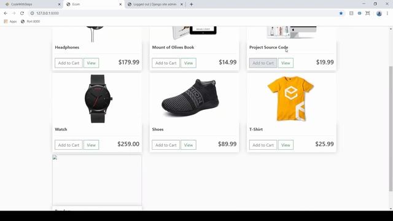
Task: Click the Watch product title
Action: [61, 130]
